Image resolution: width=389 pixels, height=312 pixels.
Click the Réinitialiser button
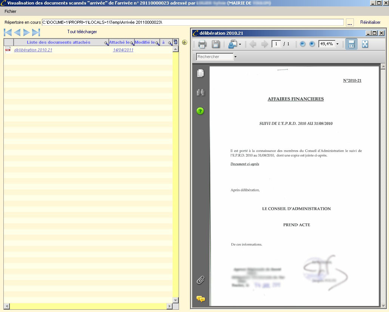[x=370, y=22]
